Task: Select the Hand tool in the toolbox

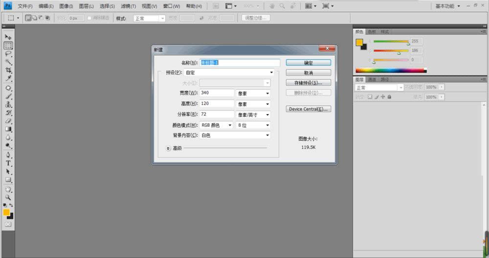Action: 8,189
